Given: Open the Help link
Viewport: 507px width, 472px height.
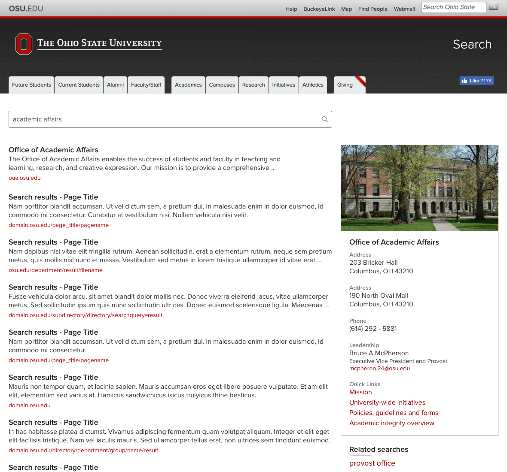Looking at the screenshot, I should pos(291,9).
